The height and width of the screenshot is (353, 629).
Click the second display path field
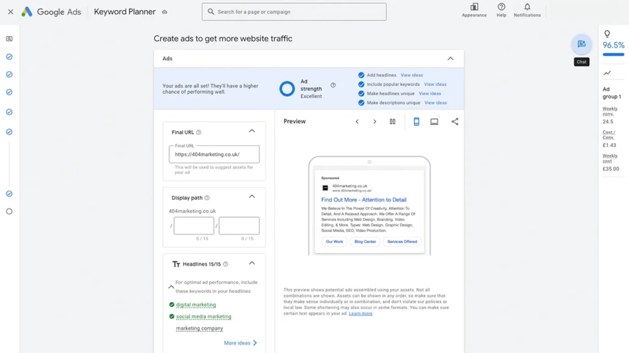[x=239, y=226]
